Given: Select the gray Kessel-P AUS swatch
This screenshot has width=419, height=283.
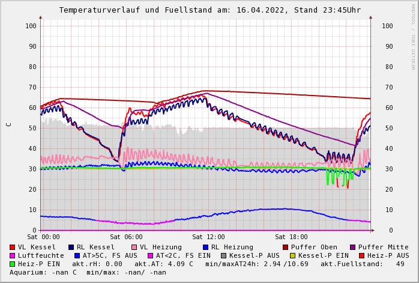Looking at the screenshot, I should coord(223,255).
